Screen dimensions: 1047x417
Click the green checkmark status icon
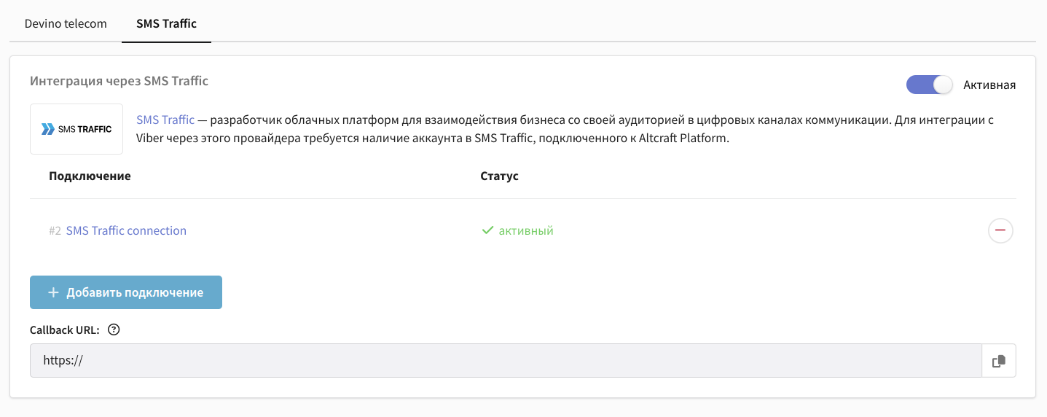coord(488,230)
